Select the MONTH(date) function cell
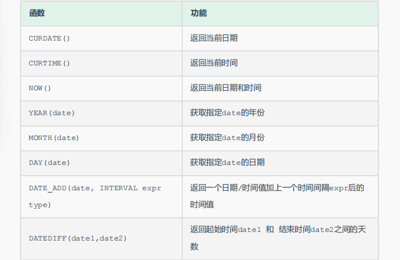Image resolution: width=400 pixels, height=260 pixels. click(x=54, y=138)
